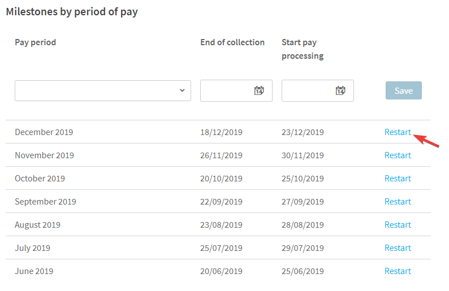The image size is (449, 291).
Task: Restart the September 2019 pay period
Action: point(398,201)
